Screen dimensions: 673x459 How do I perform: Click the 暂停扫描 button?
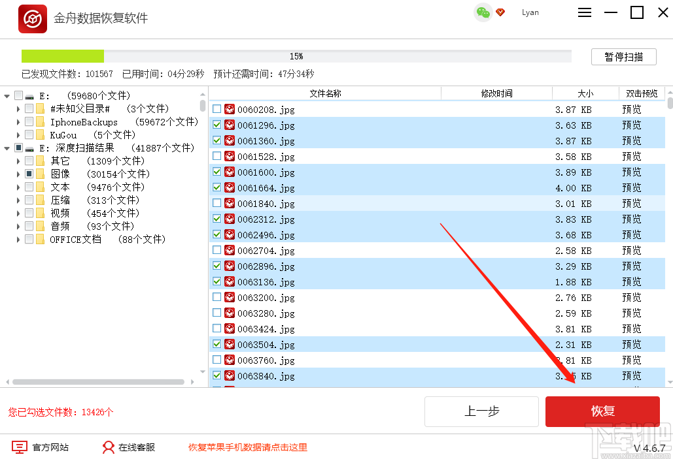point(624,57)
